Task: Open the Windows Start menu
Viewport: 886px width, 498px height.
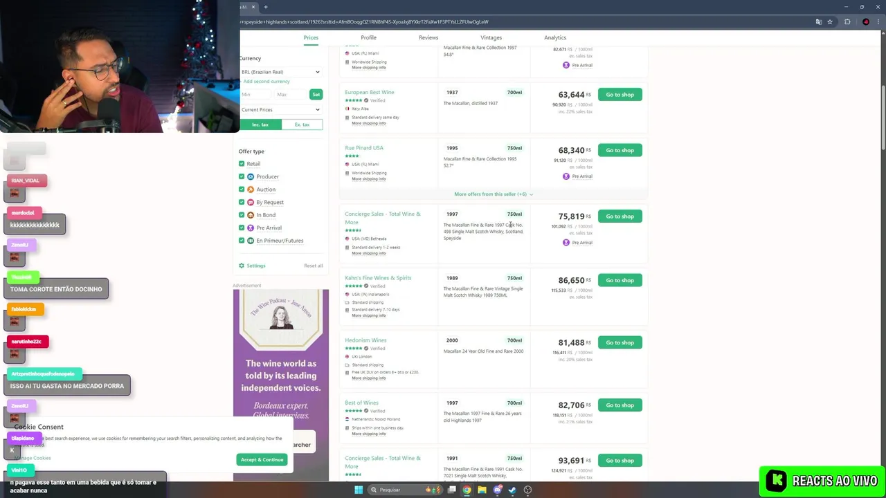Action: [x=359, y=490]
